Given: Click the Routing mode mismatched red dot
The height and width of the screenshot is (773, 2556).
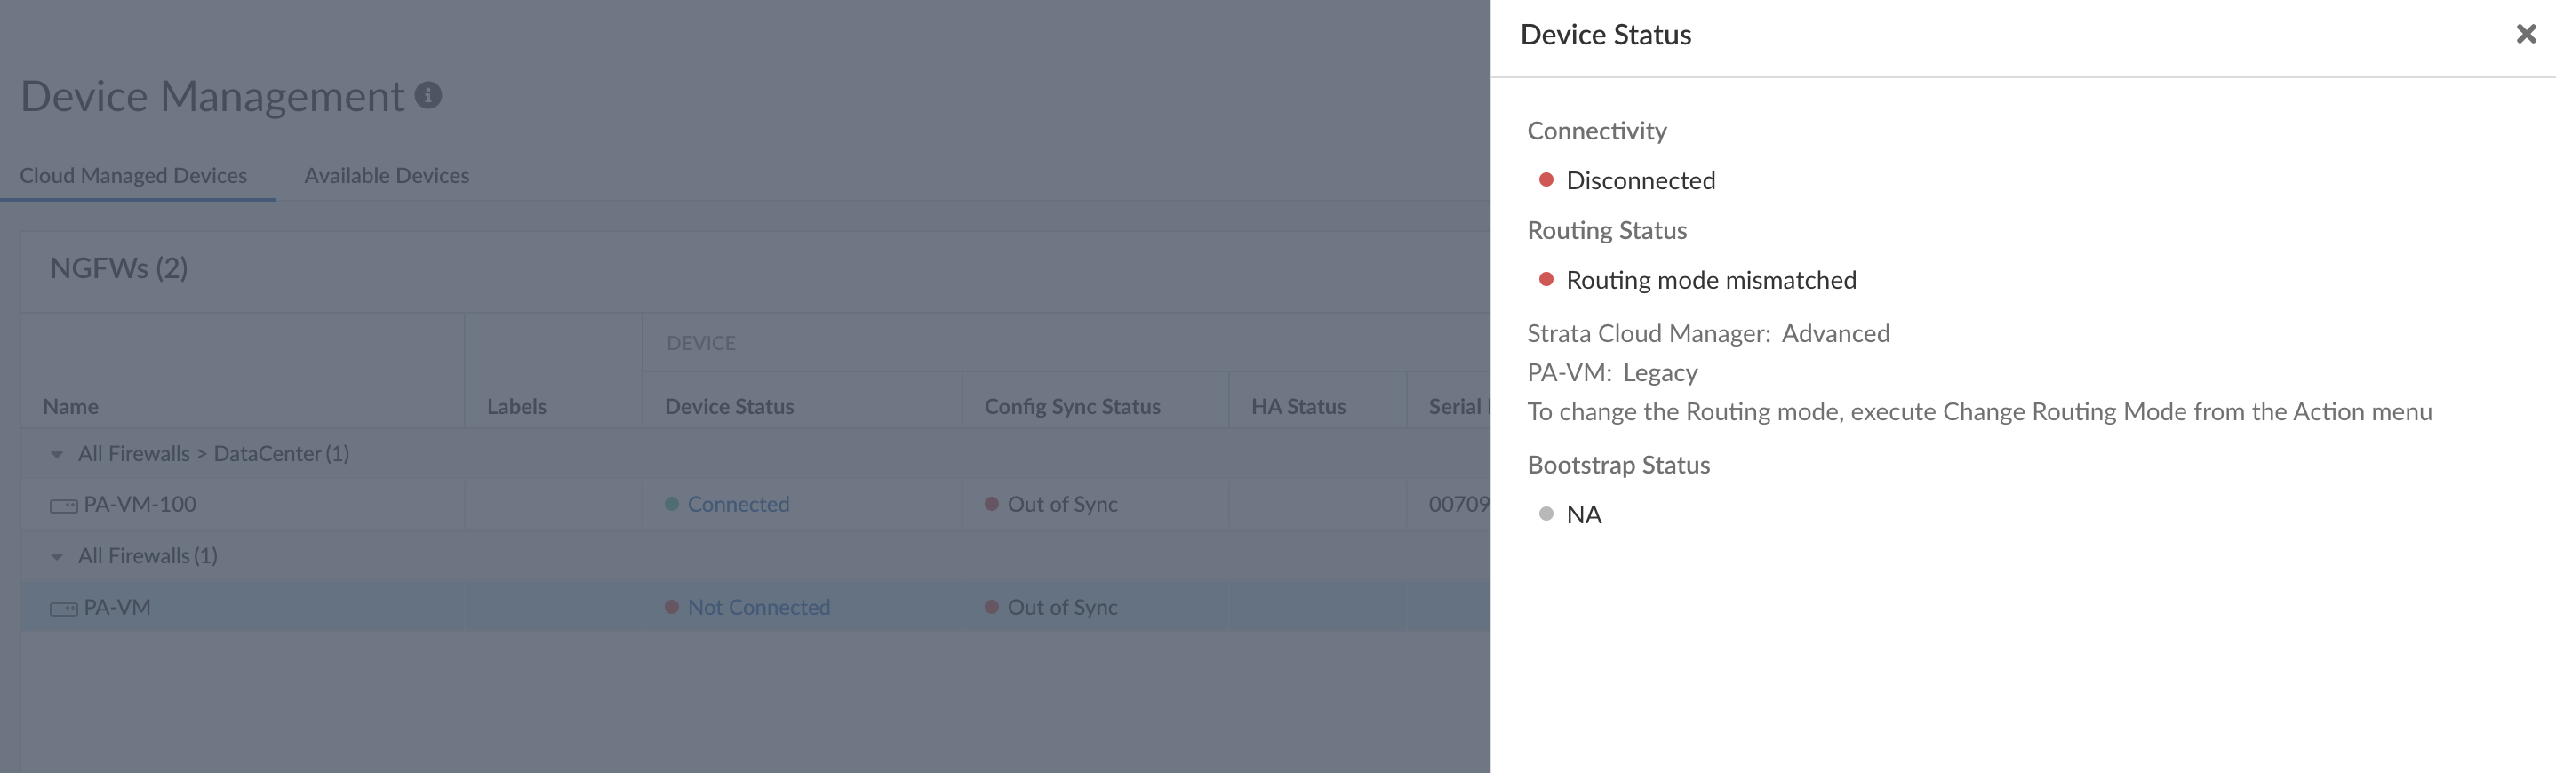Looking at the screenshot, I should click(1545, 280).
